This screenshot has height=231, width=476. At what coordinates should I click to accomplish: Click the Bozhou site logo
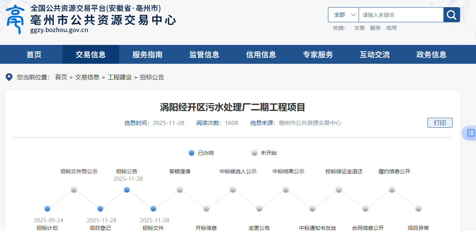pyautogui.click(x=15, y=20)
